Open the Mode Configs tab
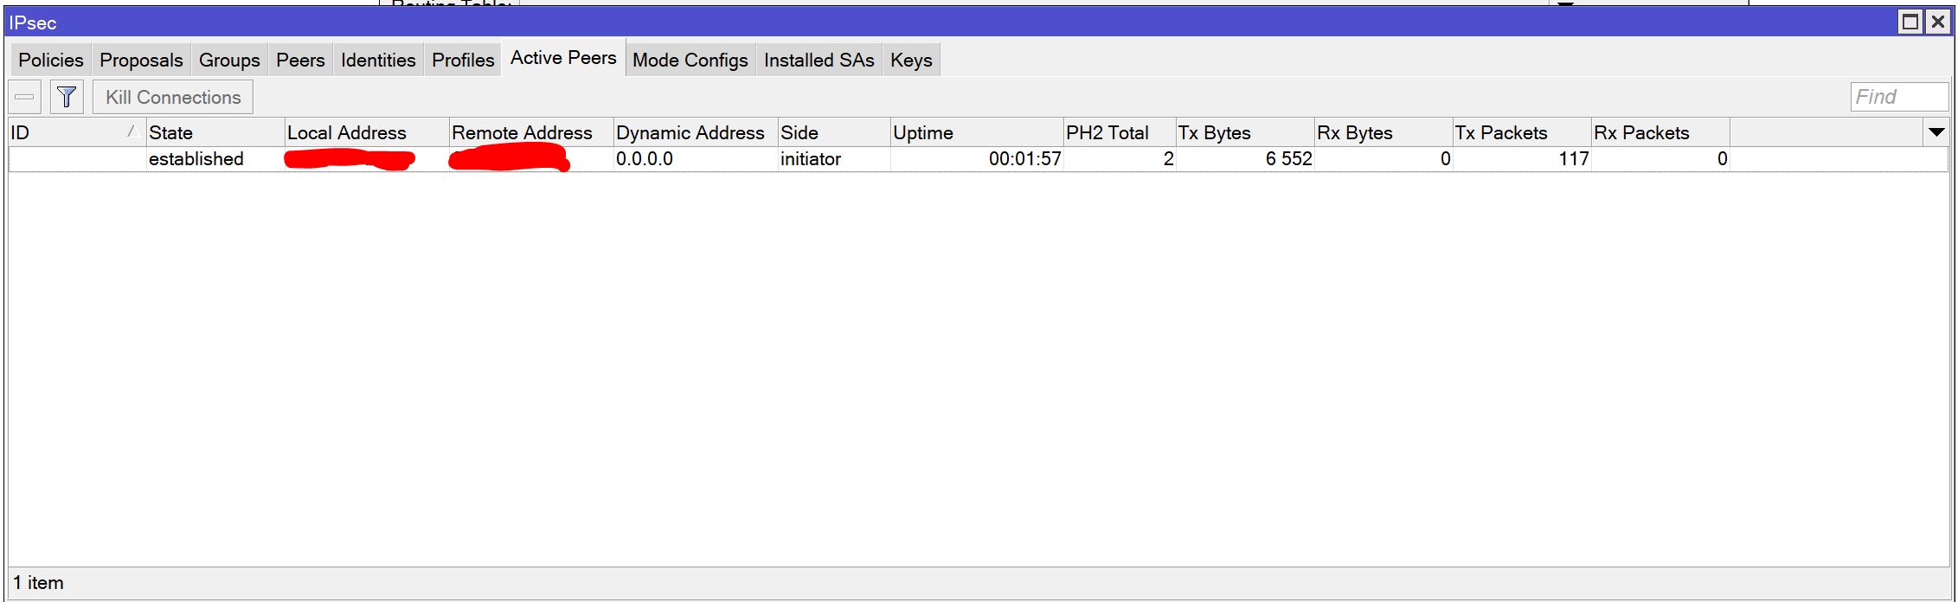Image resolution: width=1958 pixels, height=602 pixels. [690, 60]
